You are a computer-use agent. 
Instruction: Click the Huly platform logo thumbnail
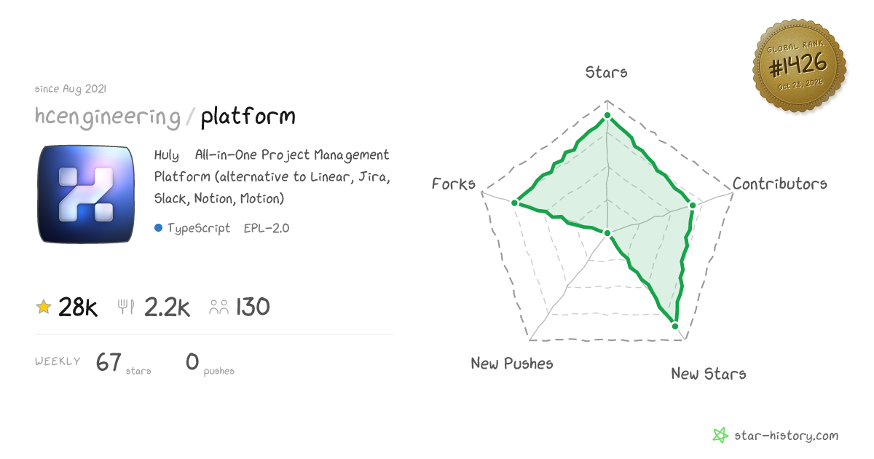pyautogui.click(x=87, y=194)
